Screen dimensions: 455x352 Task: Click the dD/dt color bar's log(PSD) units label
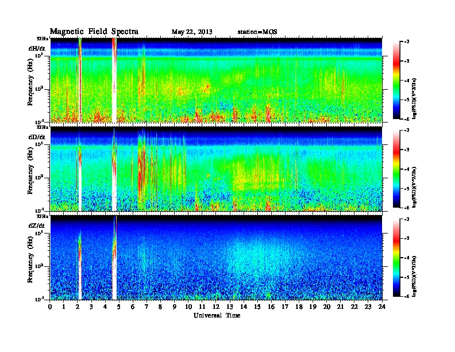coord(415,187)
